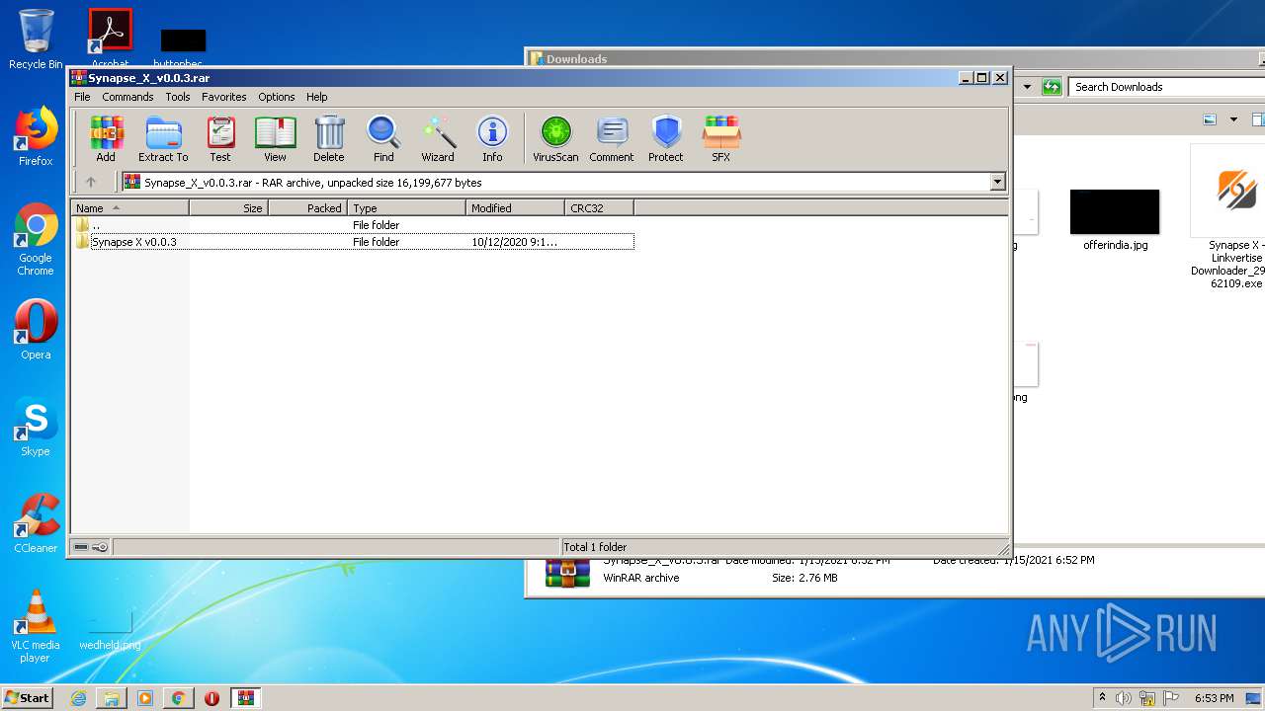Open the Favorites menu
Screen dimensions: 1265x711
click(x=224, y=97)
